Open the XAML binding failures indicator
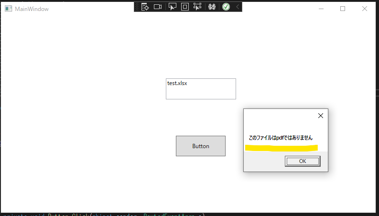The height and width of the screenshot is (216, 379). pos(212,7)
